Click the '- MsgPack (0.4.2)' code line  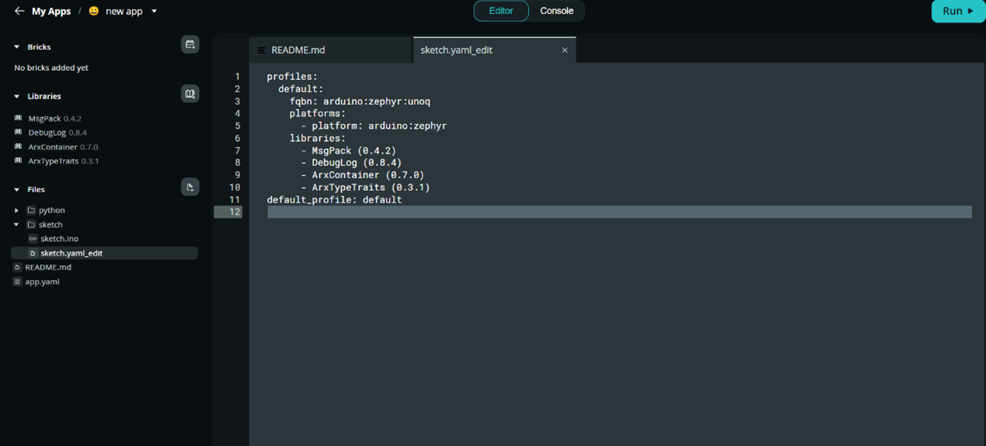(x=349, y=150)
